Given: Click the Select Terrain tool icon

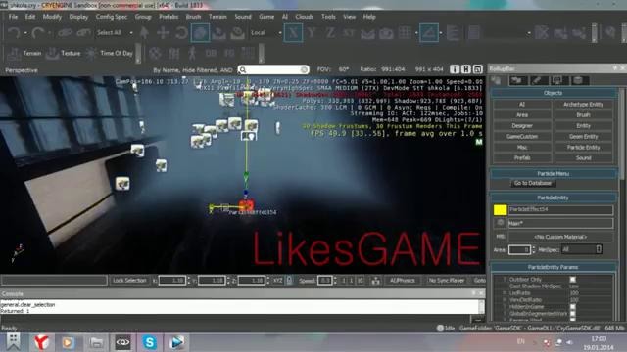Looking at the screenshot, I should click(218, 32).
